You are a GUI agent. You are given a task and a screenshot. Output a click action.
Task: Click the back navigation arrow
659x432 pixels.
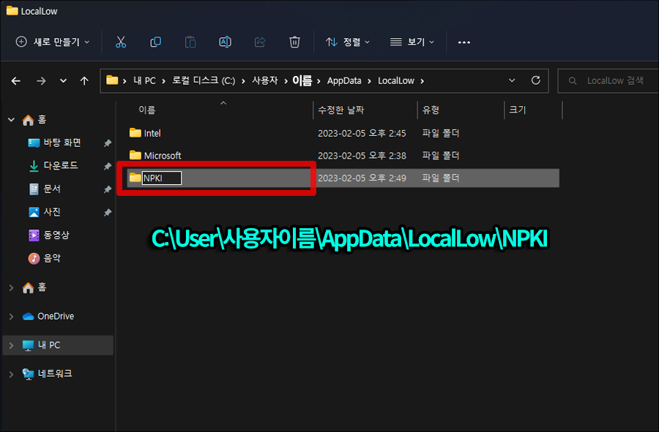click(x=15, y=80)
